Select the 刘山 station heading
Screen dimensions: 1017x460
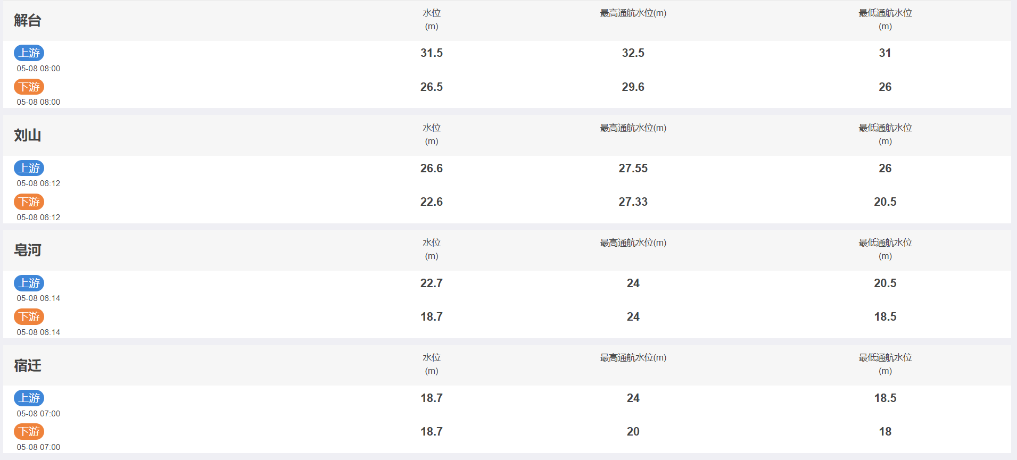pos(28,135)
